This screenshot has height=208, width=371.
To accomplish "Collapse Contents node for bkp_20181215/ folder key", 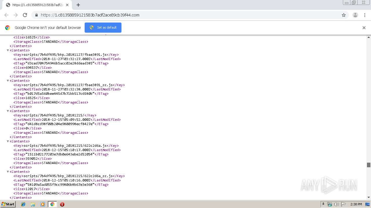I will [8, 111].
